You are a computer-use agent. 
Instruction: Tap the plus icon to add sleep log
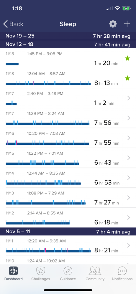(x=127, y=24)
